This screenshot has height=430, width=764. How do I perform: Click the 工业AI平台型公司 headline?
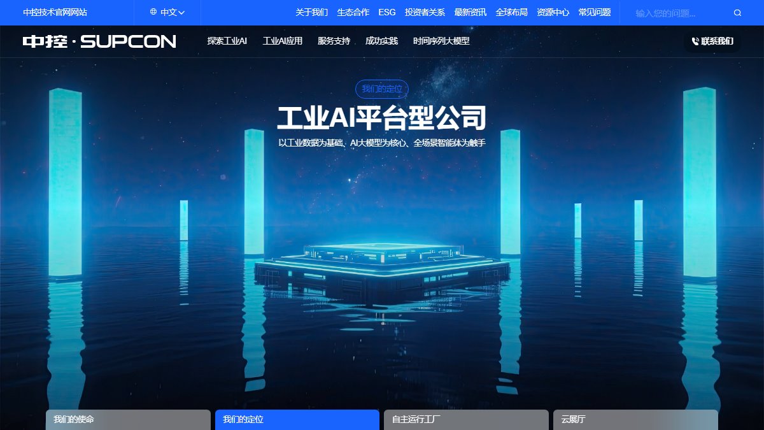382,118
